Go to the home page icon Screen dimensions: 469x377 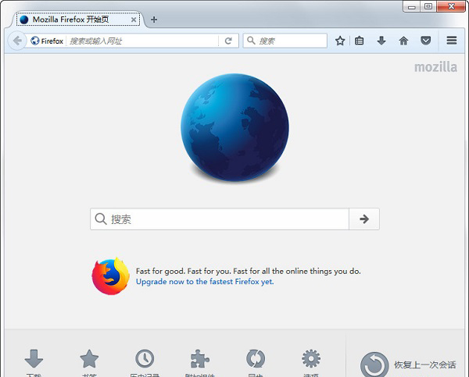(x=403, y=41)
